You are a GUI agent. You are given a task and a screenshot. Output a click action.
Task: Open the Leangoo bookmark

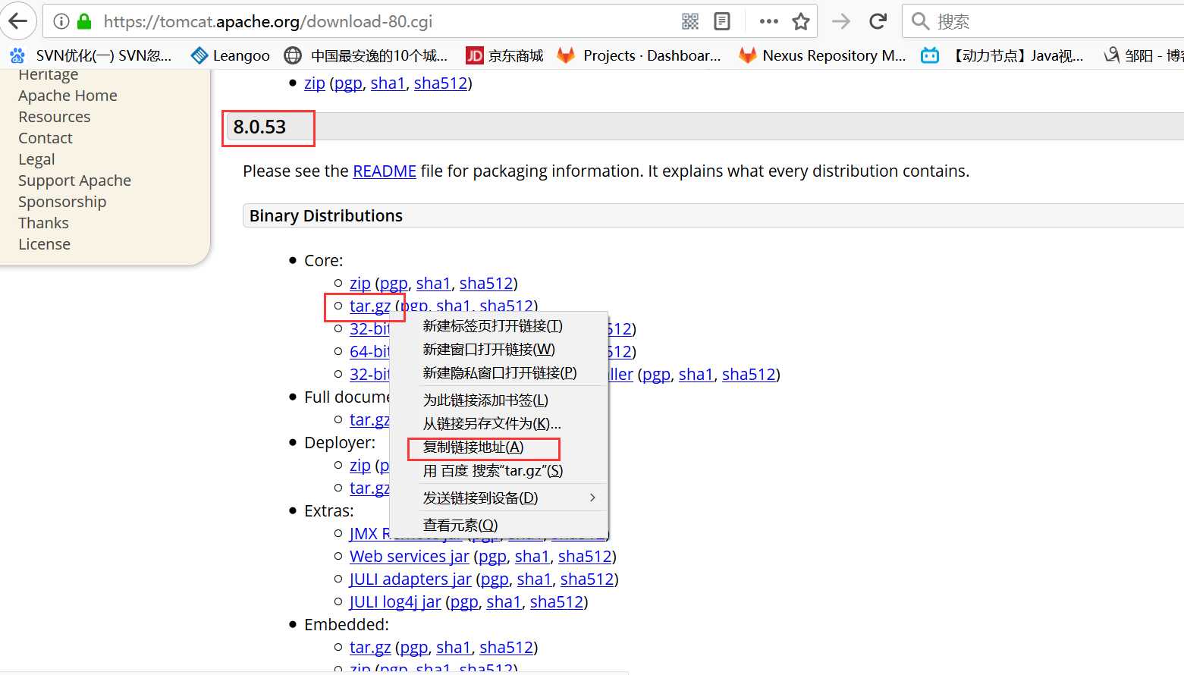tap(231, 55)
